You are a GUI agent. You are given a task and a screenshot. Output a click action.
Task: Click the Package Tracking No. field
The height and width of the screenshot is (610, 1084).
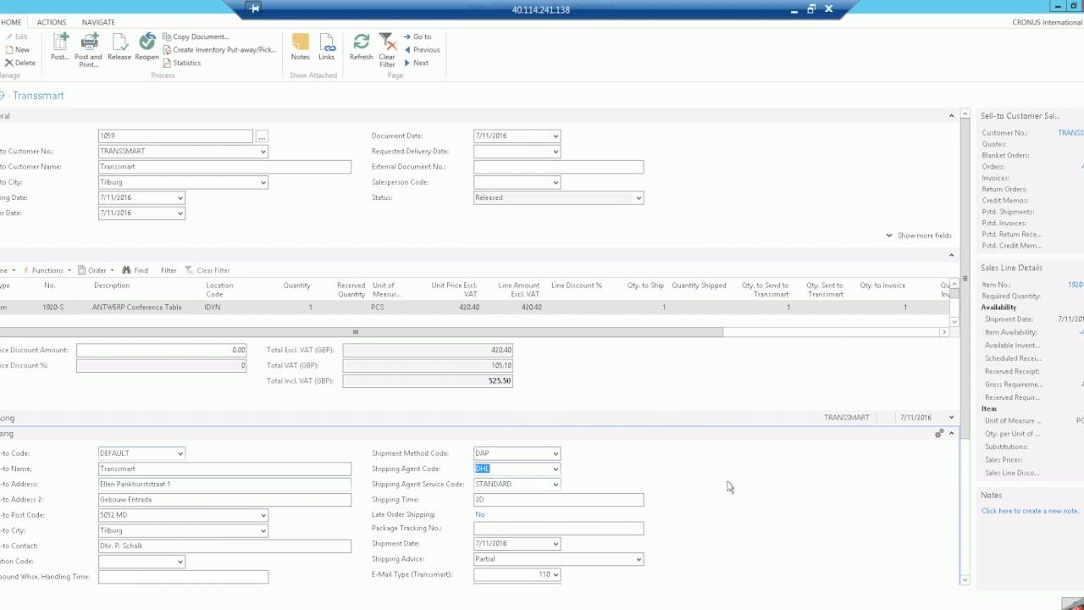(x=558, y=529)
